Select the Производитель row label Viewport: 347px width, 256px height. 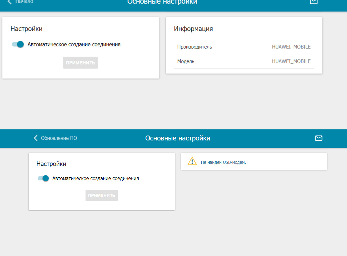(194, 47)
